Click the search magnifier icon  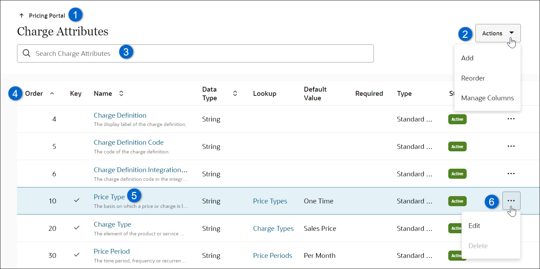27,53
